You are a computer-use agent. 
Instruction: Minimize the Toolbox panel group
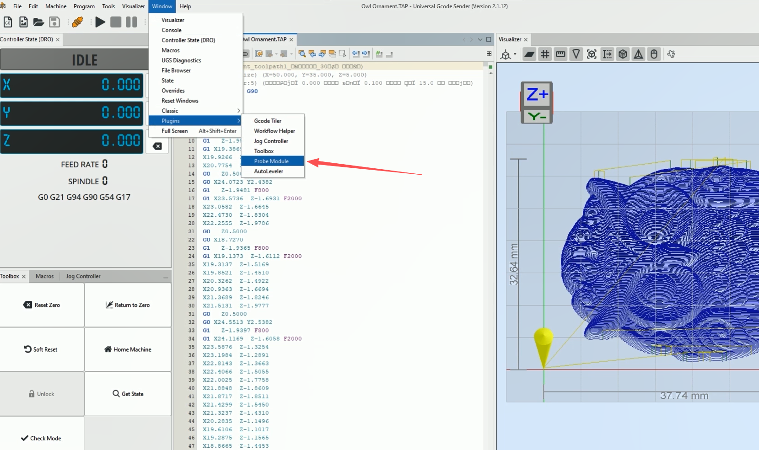coord(166,277)
